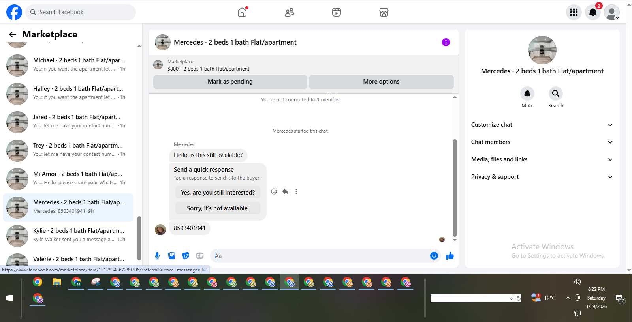Image resolution: width=632 pixels, height=322 pixels.
Task: Click the chat messages scrollbar thumb
Action: (x=455, y=188)
